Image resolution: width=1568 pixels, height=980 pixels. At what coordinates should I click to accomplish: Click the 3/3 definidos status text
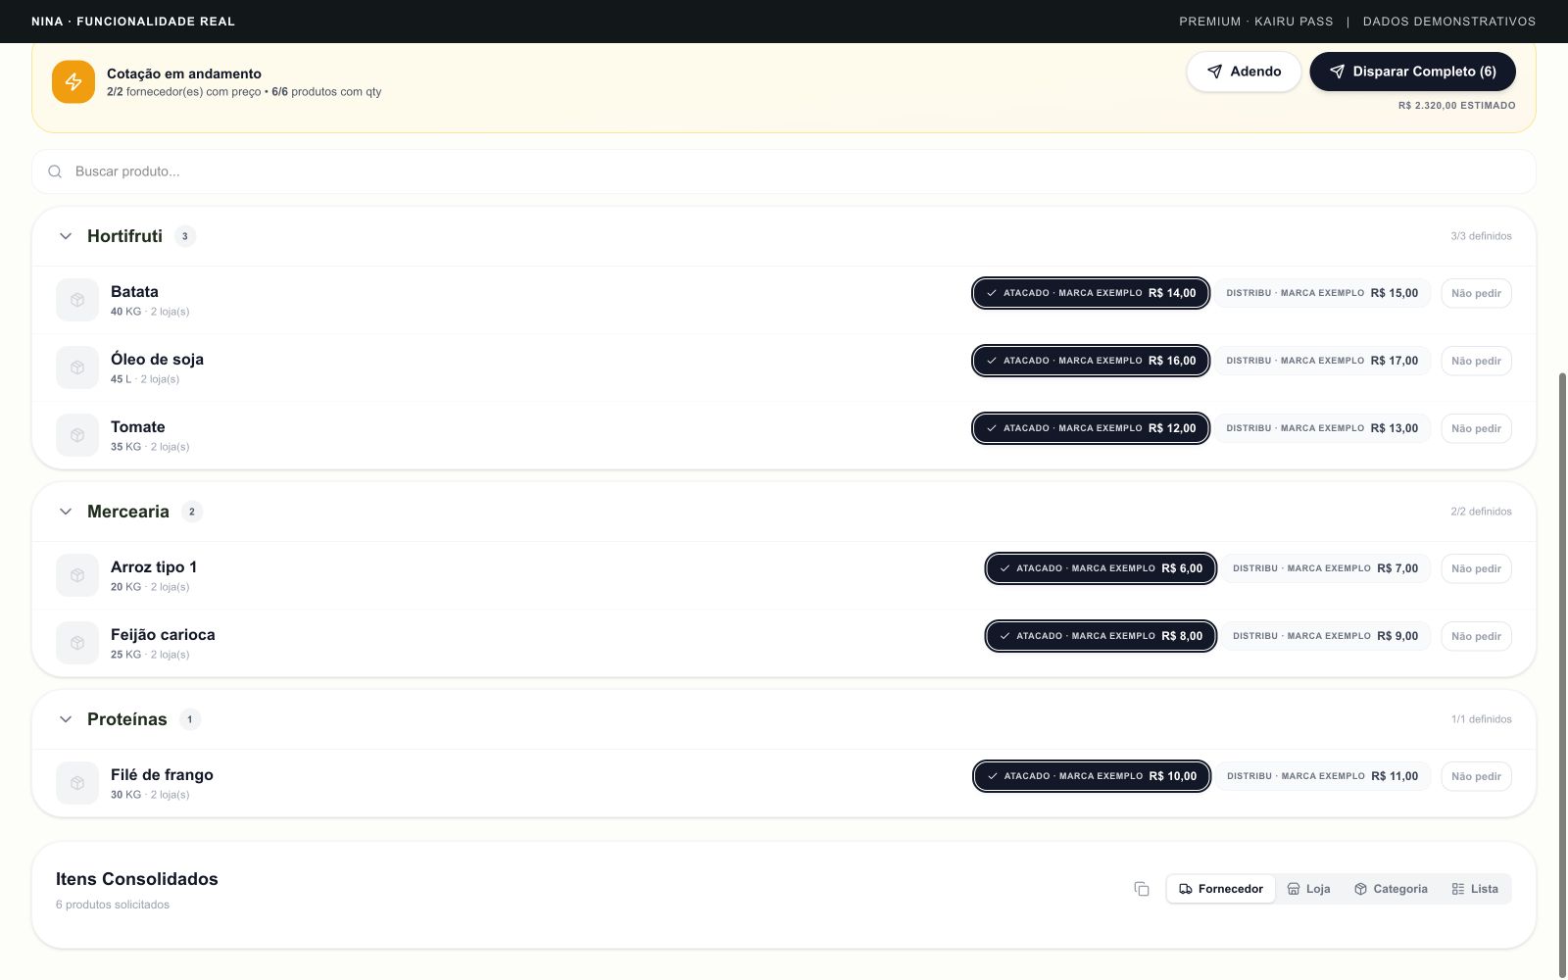[1481, 236]
